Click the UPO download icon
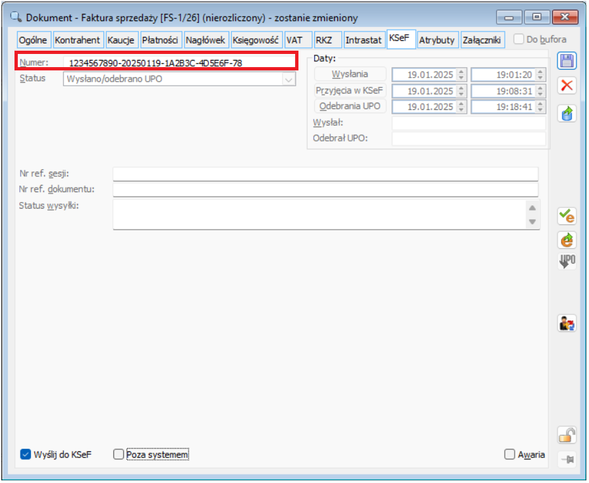This screenshot has height=483, width=589. coord(567,261)
